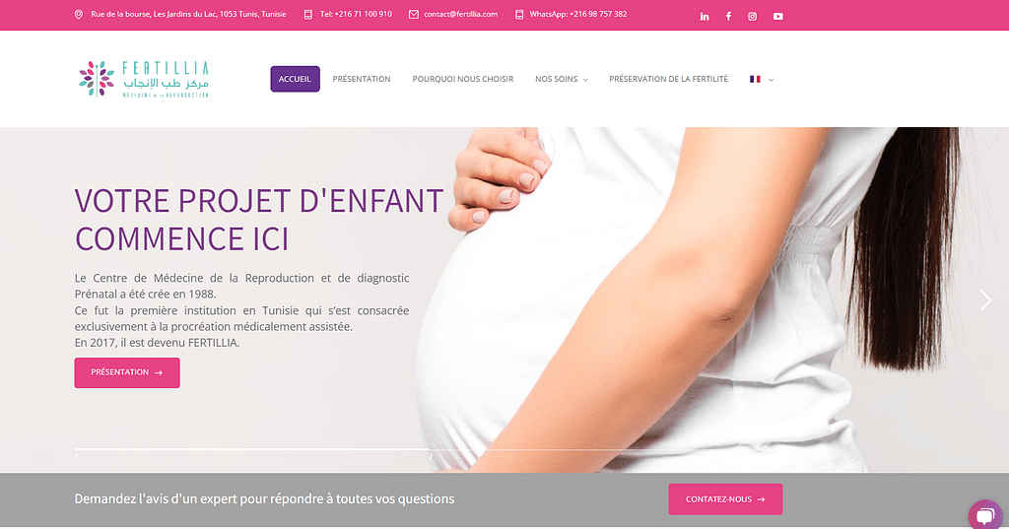
Task: Click the pink Présentation button
Action: pyautogui.click(x=127, y=372)
